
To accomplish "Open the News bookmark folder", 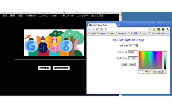I will [x=111, y=33].
